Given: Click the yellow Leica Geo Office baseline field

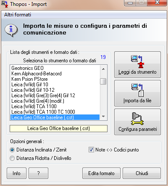Looking at the screenshot, I should point(58,128).
